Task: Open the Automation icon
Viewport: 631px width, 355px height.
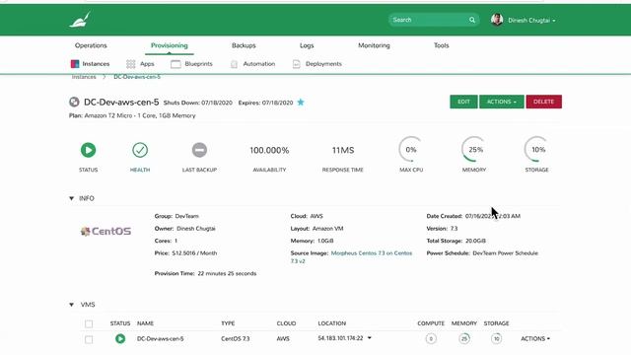Action: [234, 63]
